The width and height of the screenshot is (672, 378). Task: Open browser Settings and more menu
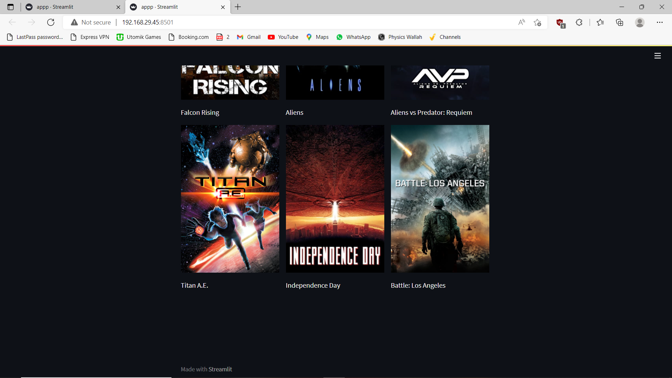click(659, 22)
